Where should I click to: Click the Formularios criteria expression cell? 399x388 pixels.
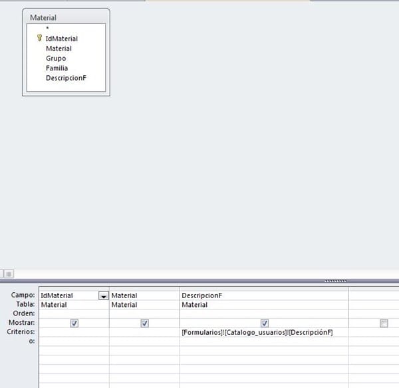(x=264, y=332)
